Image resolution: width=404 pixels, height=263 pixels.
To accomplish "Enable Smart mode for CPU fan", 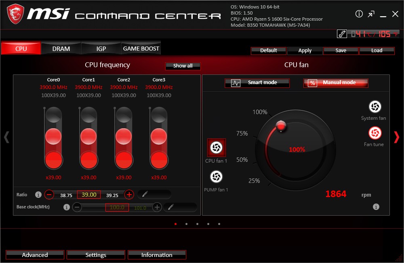I will coord(257,83).
